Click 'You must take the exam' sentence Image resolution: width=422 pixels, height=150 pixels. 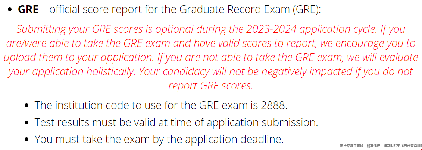[159, 139]
